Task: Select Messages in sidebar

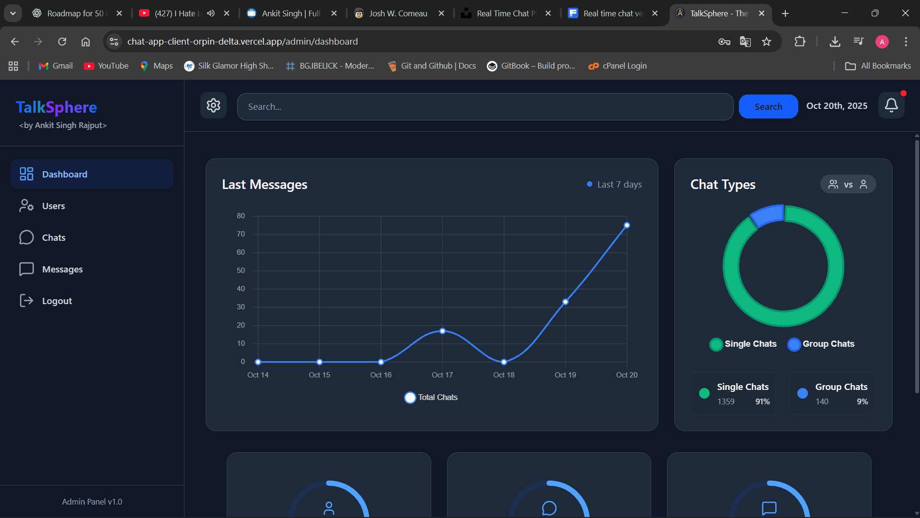Action: [62, 269]
